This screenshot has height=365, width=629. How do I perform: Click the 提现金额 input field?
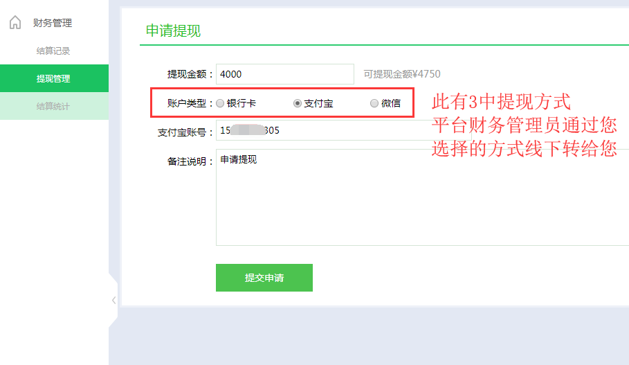point(284,74)
